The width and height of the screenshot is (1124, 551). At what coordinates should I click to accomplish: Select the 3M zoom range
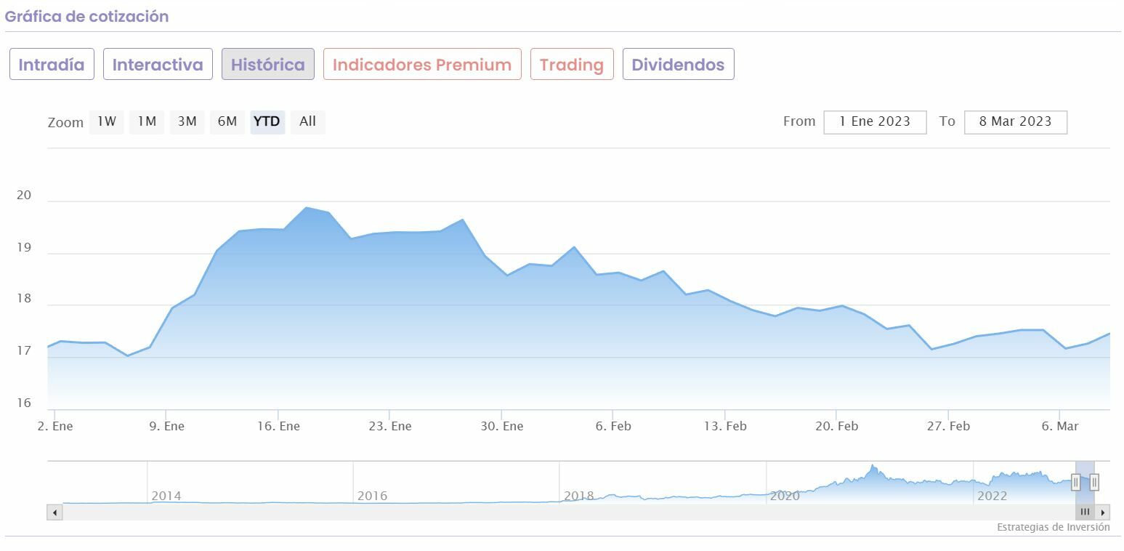tap(187, 122)
